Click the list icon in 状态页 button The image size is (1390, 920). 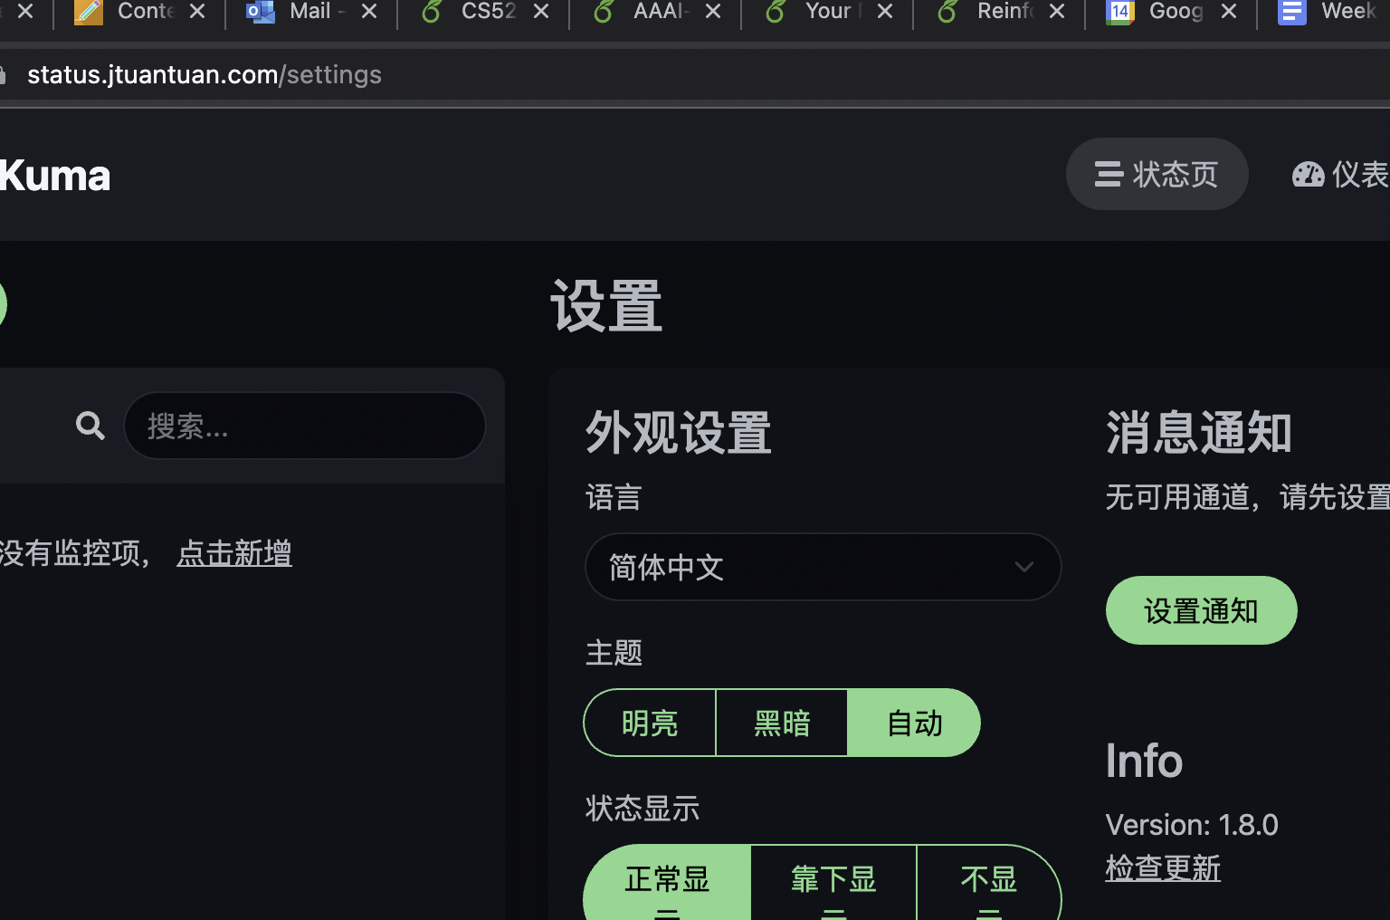pyautogui.click(x=1109, y=174)
